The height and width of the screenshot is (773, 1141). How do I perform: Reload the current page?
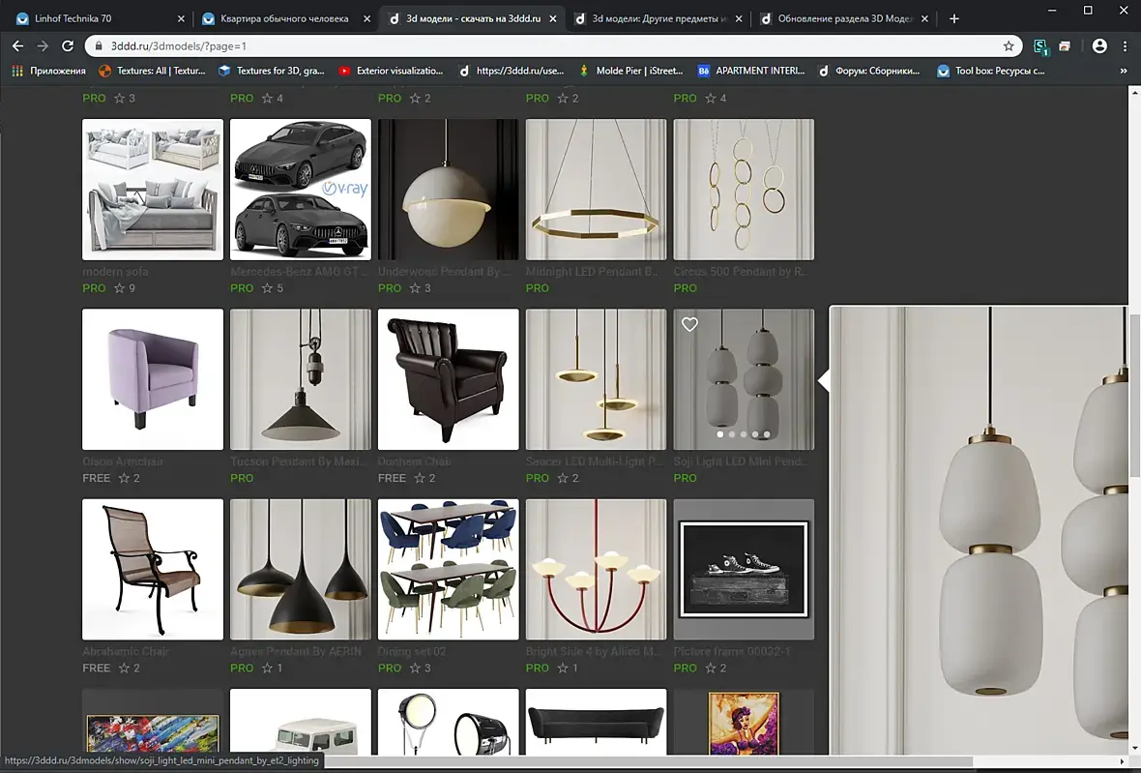coord(68,45)
